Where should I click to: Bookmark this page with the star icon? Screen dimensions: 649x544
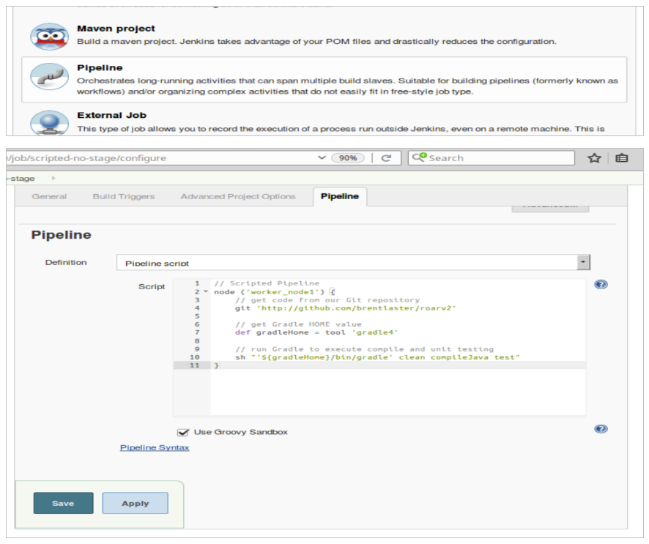pos(594,158)
